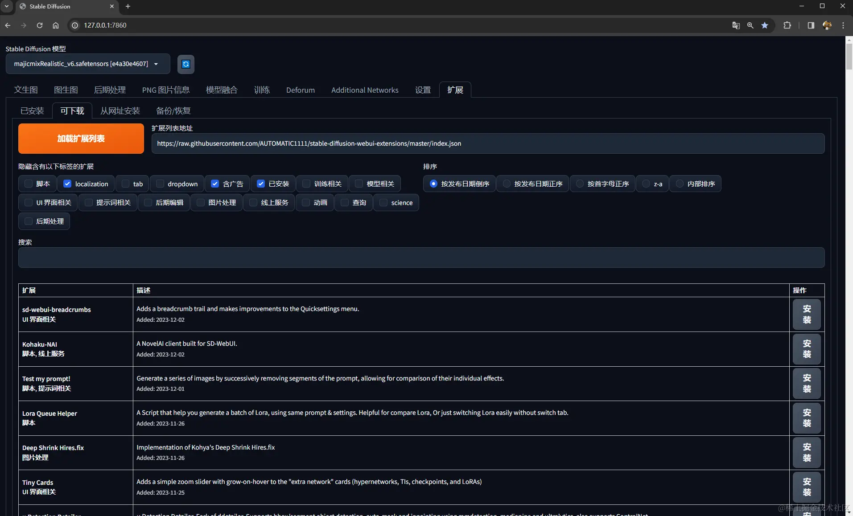Image resolution: width=853 pixels, height=516 pixels.
Task: Open the Additional Networks tab
Action: (365, 90)
